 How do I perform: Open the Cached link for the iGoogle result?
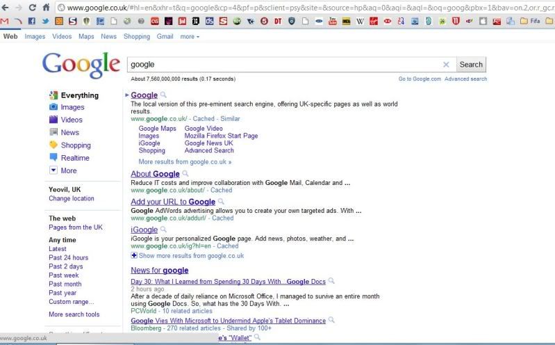click(x=228, y=246)
